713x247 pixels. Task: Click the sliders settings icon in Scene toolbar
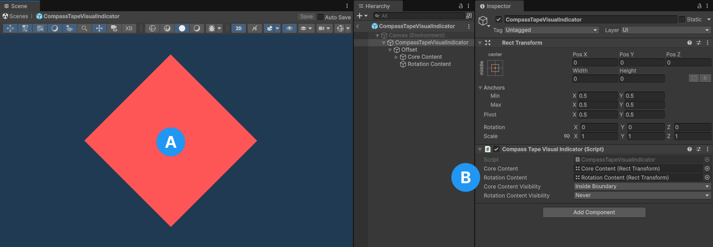(25, 28)
